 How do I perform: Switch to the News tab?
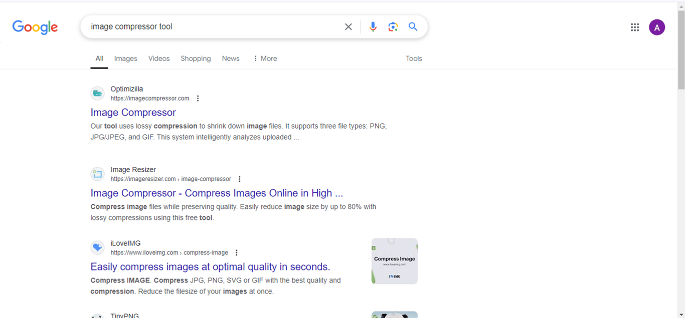pyautogui.click(x=231, y=59)
